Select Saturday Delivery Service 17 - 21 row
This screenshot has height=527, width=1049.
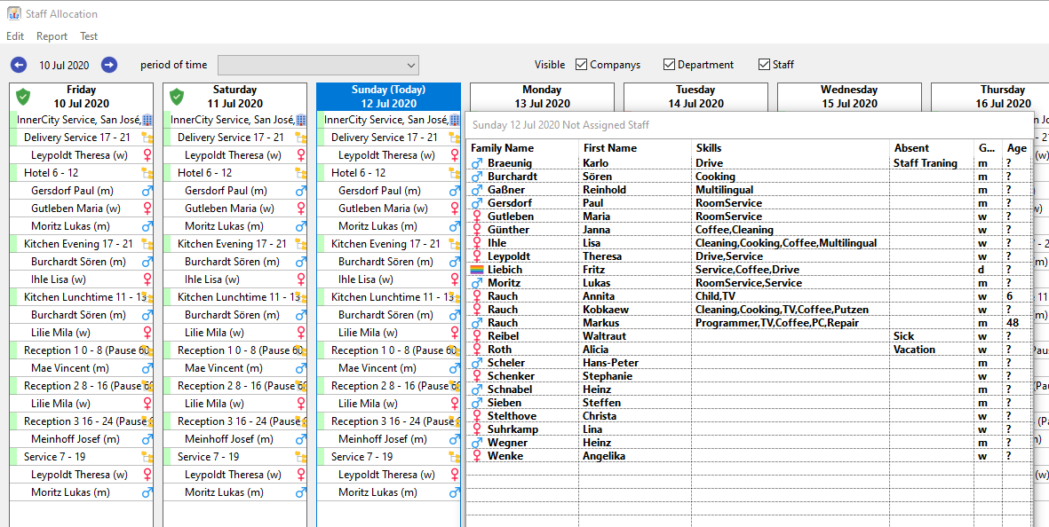(x=234, y=138)
